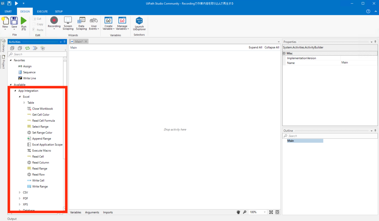
Task: Open the Library side tab
Action: [x=3, y=46]
